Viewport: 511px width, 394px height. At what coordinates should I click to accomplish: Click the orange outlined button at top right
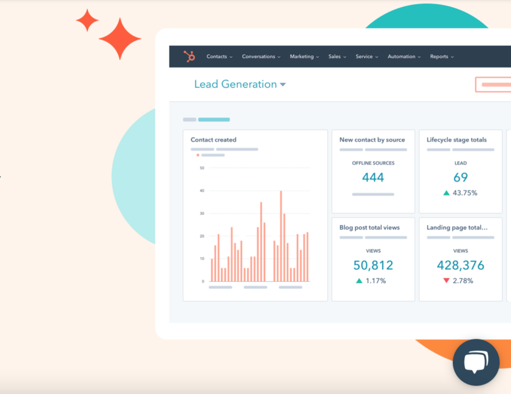494,85
